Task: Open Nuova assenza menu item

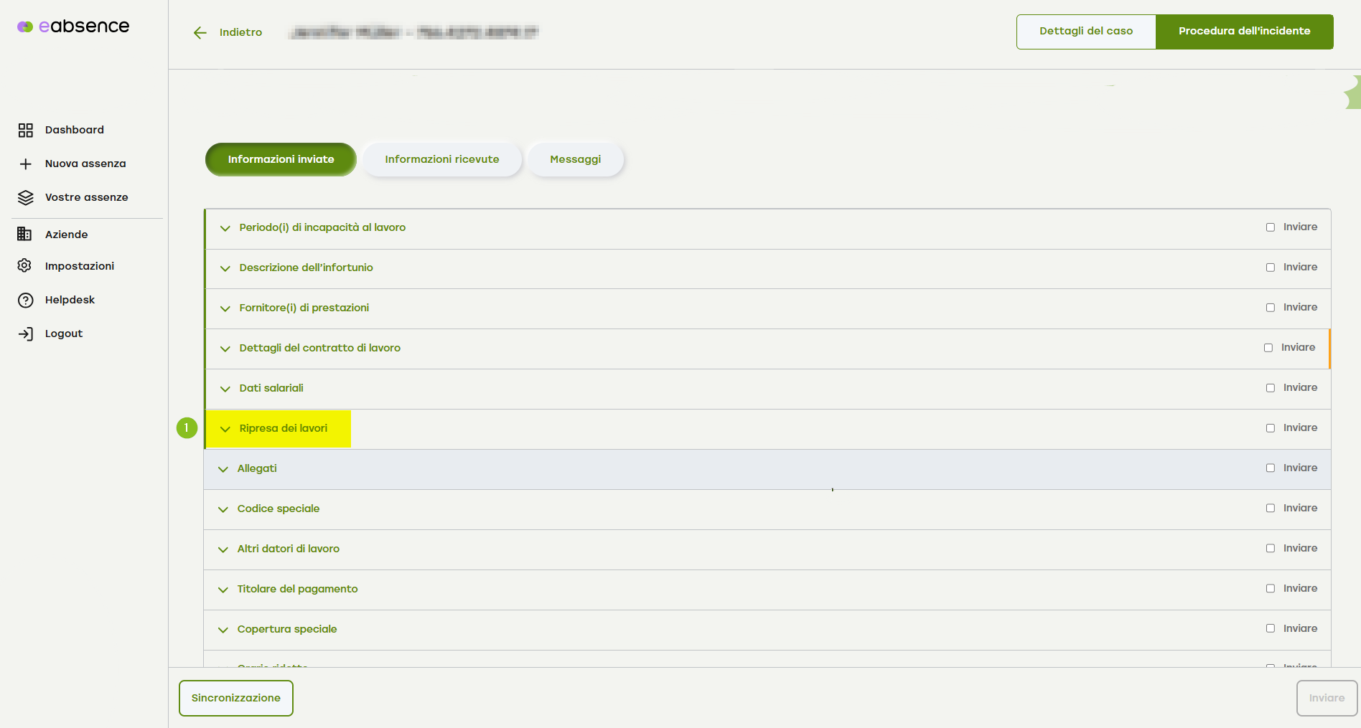Action: pyautogui.click(x=85, y=164)
